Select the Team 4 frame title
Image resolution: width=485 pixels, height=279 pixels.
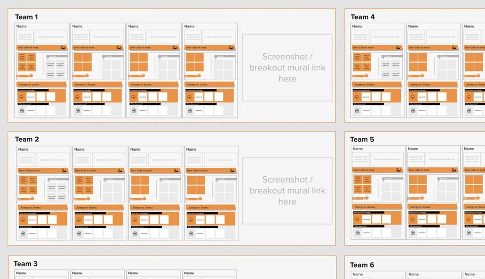click(x=363, y=17)
